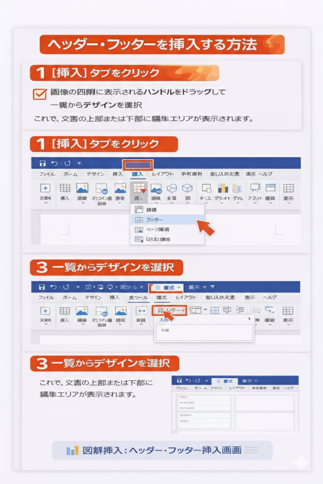Click Redo in the bottom small Word window
323x484 pixels.
pyautogui.click(x=198, y=381)
